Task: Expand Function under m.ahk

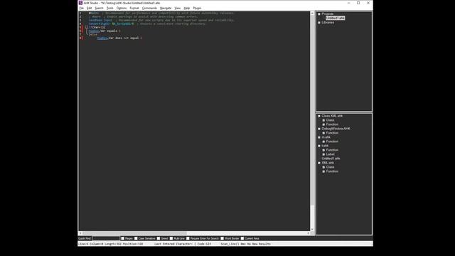Action: pos(323,142)
